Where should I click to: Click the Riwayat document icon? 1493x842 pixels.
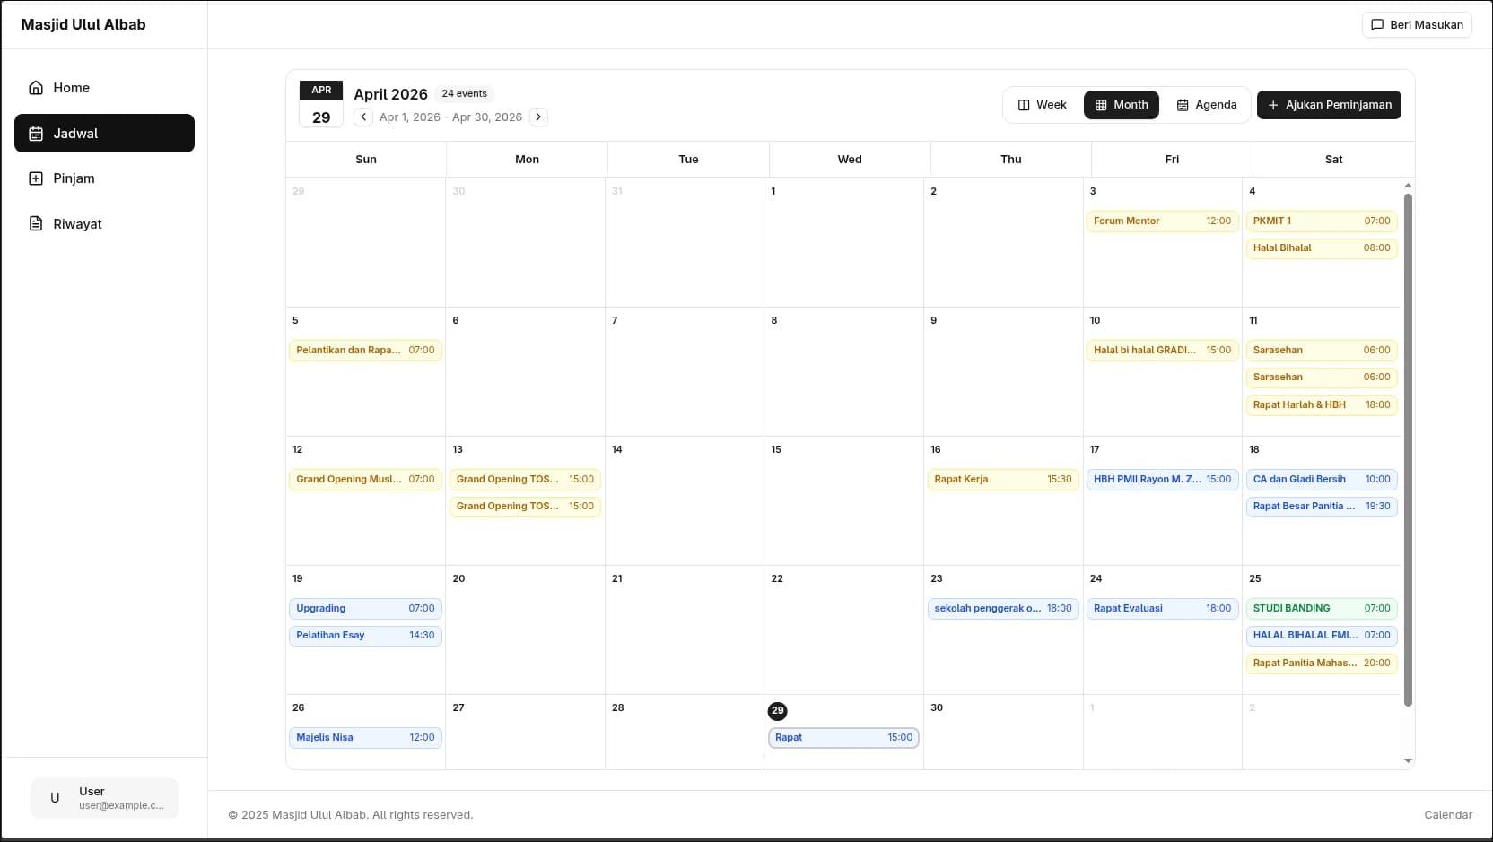pyautogui.click(x=36, y=223)
